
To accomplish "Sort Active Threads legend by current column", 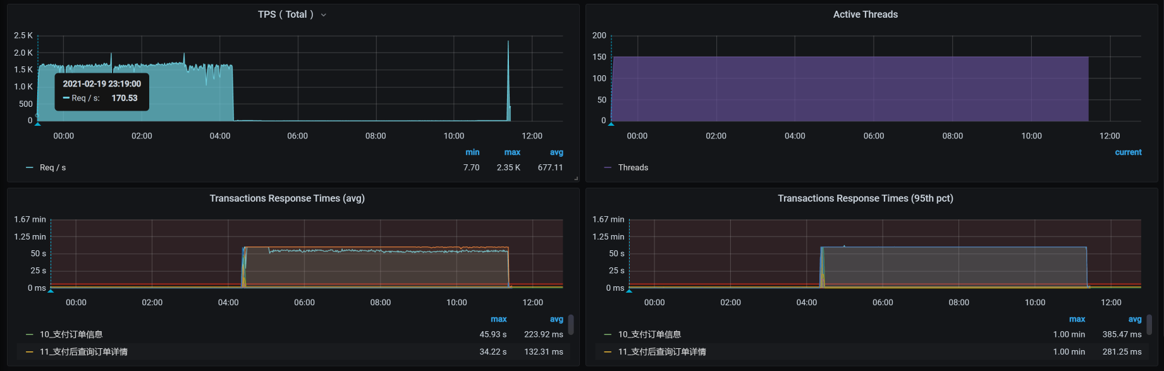I will coord(1128,152).
